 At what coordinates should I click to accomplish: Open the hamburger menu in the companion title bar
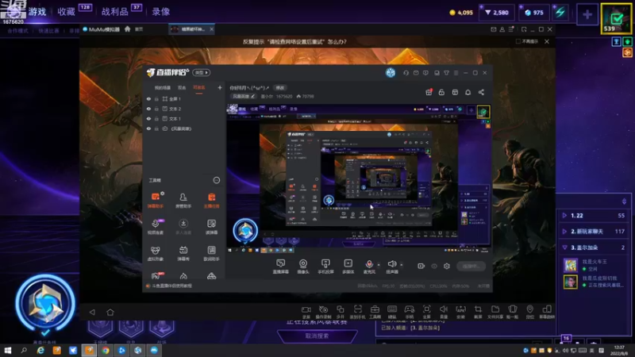(456, 73)
